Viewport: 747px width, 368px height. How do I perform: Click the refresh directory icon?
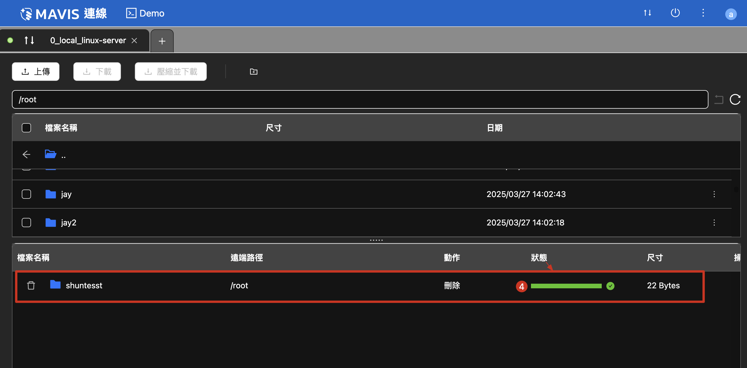coord(735,99)
